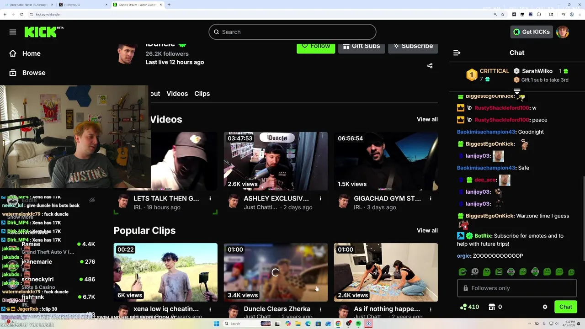Open 1Password from the taskbar
The width and height of the screenshot is (585, 329).
(368, 324)
